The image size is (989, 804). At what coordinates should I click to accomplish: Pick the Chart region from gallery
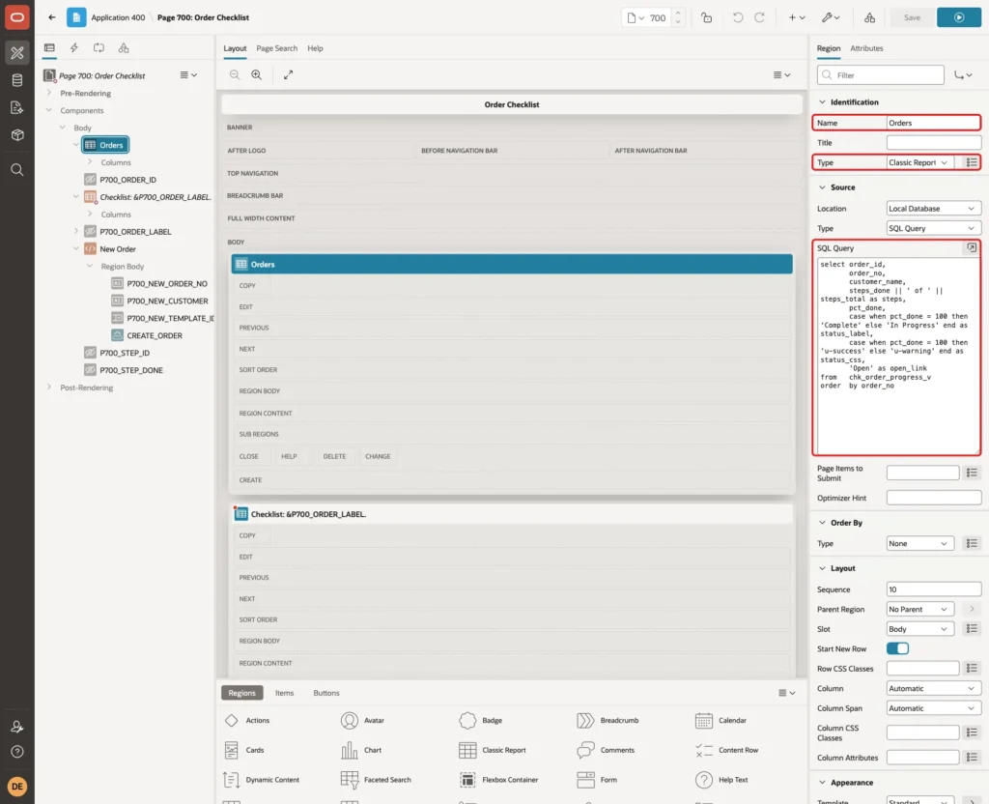(361, 750)
